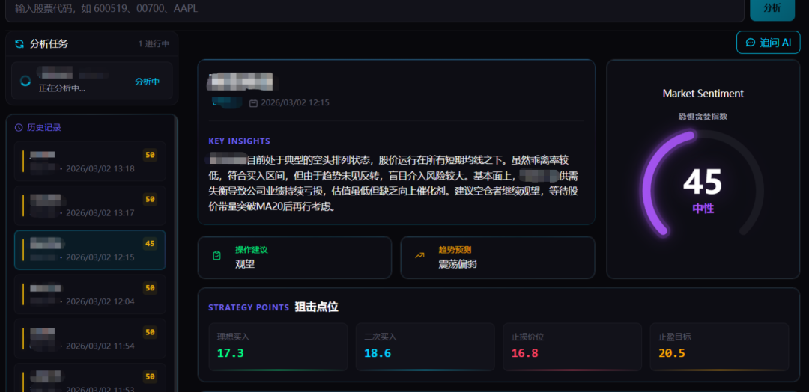The width and height of the screenshot is (809, 392).
Task: Select the 止损价位 16.8 card
Action: point(572,346)
